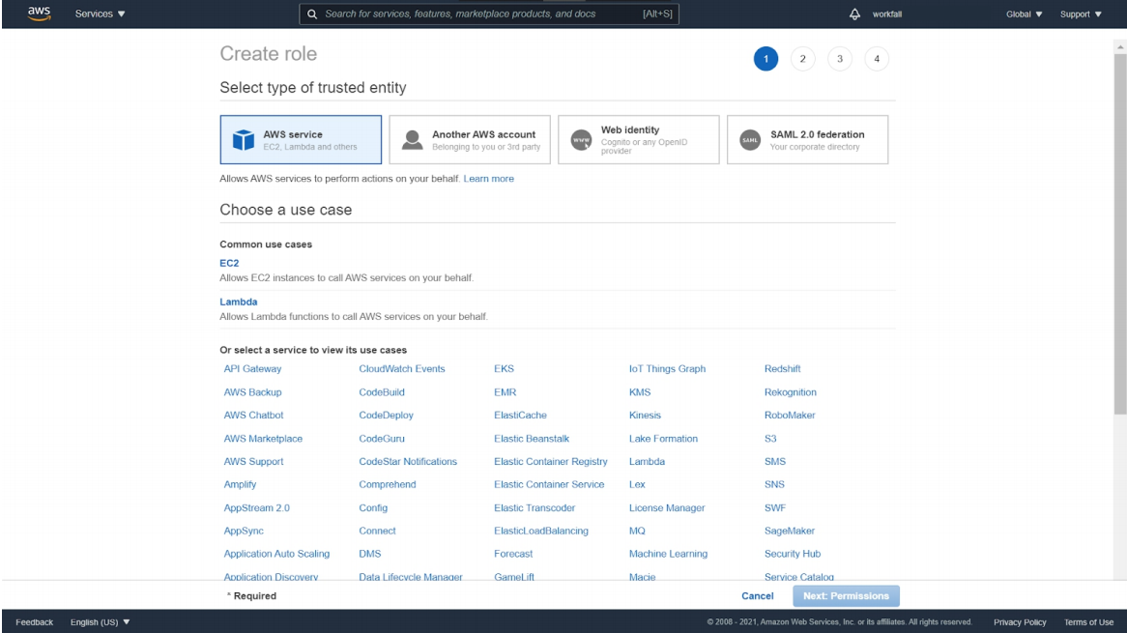Select Lake Formation service
This screenshot has height=633, width=1127.
tap(663, 439)
